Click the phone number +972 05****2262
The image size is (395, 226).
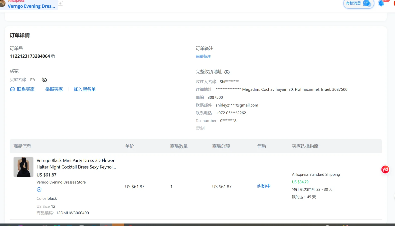tap(231, 113)
